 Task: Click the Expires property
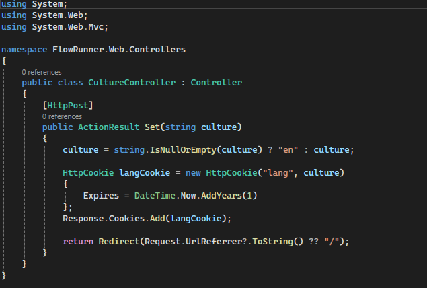(101, 195)
